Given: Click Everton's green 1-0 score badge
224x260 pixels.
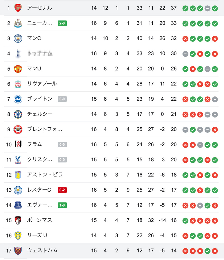Looking at the screenshot, I should pyautogui.click(x=62, y=205).
